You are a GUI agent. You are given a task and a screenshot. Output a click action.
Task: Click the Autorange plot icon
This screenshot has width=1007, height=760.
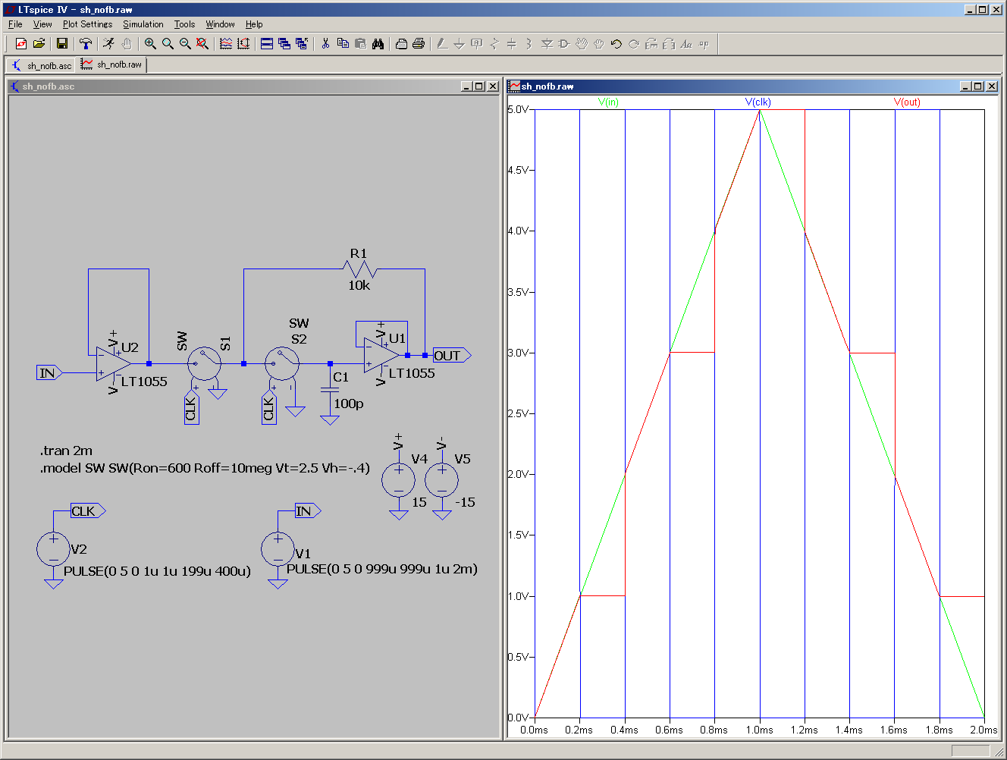pos(243,44)
